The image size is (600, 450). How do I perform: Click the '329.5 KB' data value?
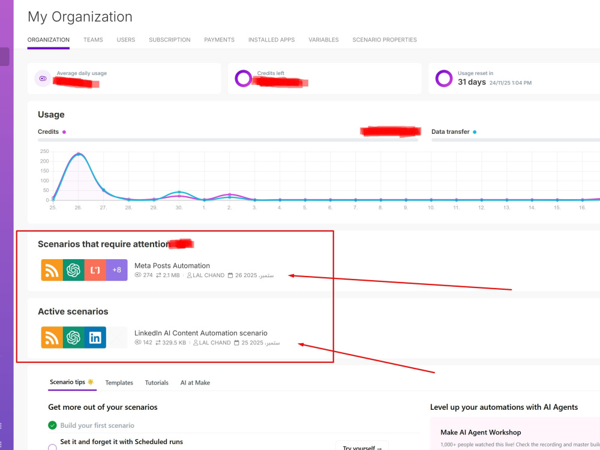[x=174, y=343]
